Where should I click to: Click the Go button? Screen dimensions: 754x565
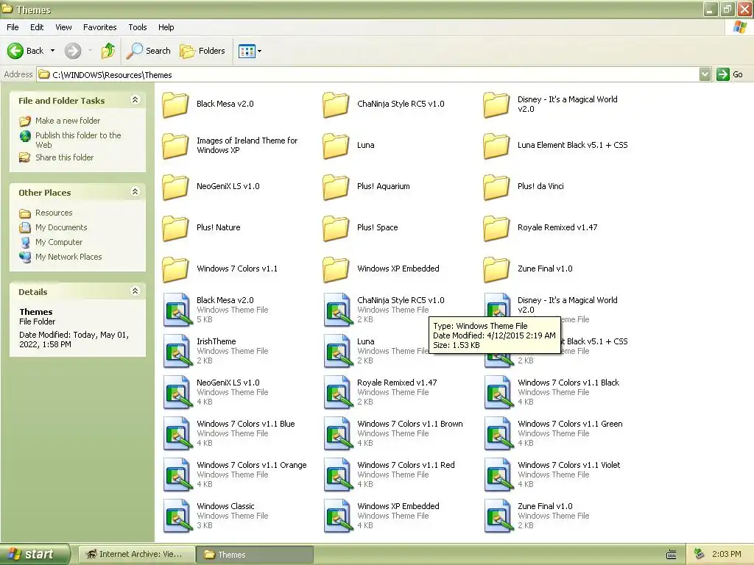[x=730, y=74]
